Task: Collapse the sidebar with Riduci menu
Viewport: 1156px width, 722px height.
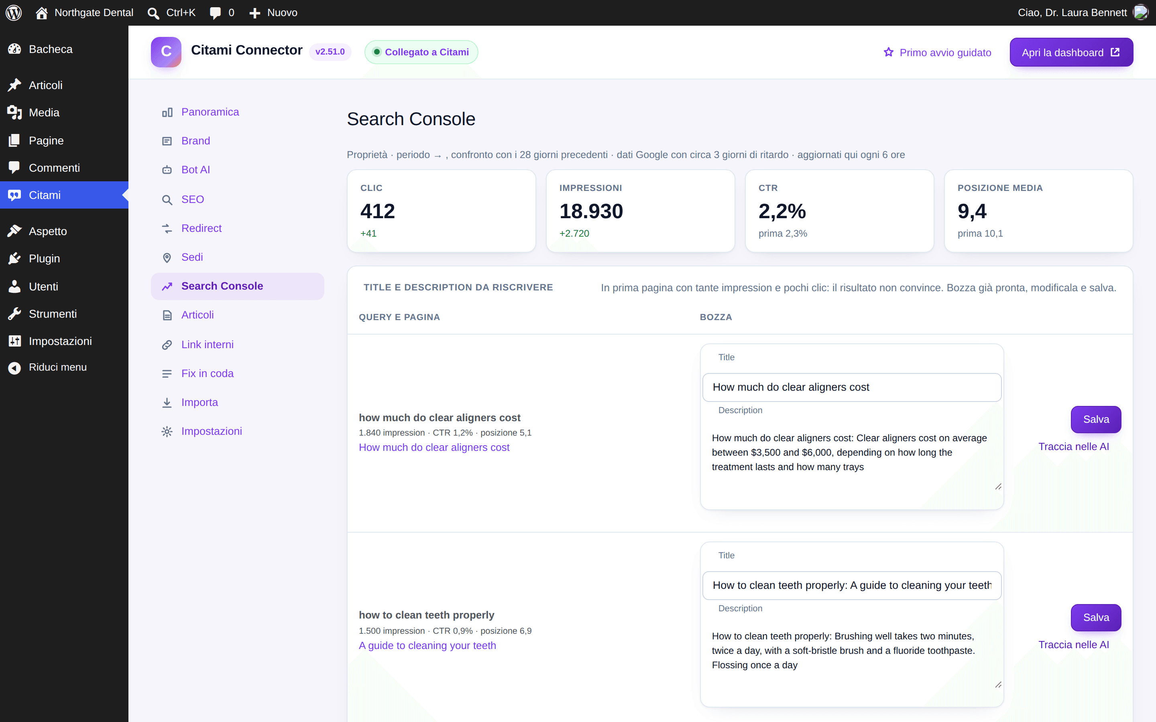Action: (64, 367)
